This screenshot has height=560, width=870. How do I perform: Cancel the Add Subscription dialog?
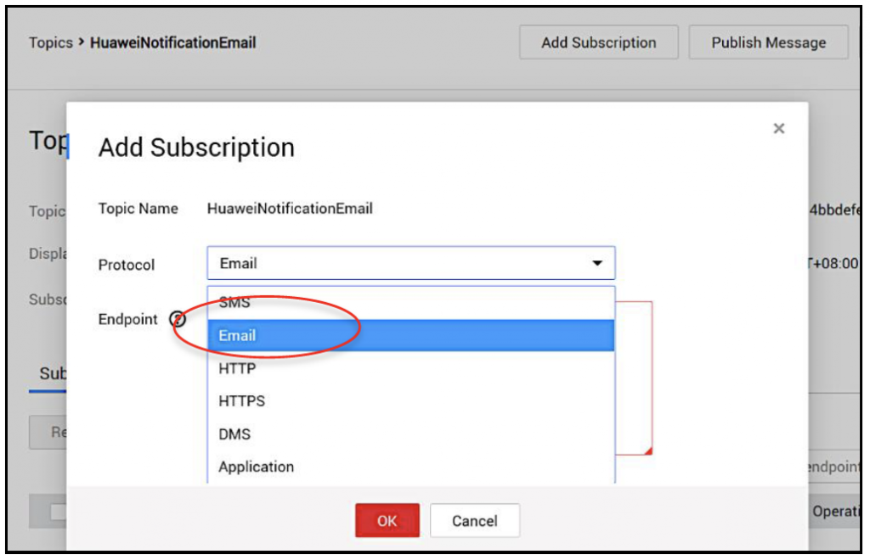474,520
